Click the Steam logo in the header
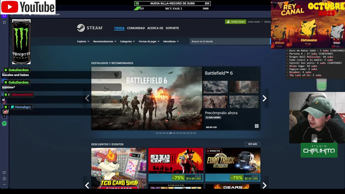Image resolution: width=345 pixels, height=194 pixels. click(x=90, y=28)
